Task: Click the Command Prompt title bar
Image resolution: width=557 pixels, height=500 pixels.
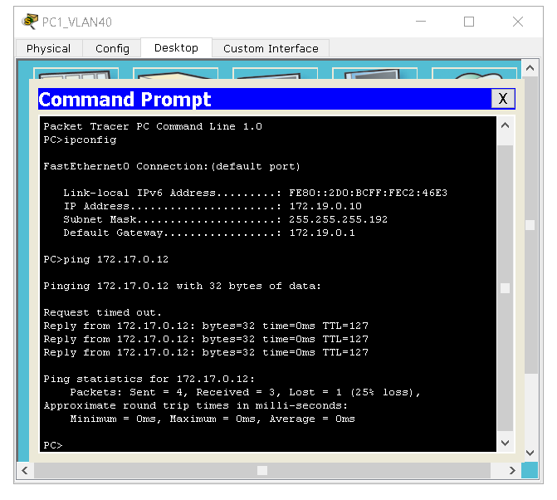Action: 265,99
